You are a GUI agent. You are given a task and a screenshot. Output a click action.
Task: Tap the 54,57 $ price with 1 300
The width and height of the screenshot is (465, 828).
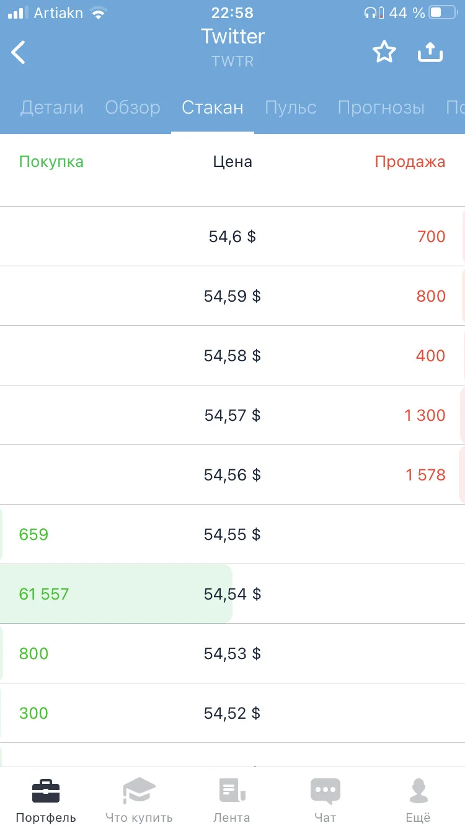click(232, 415)
